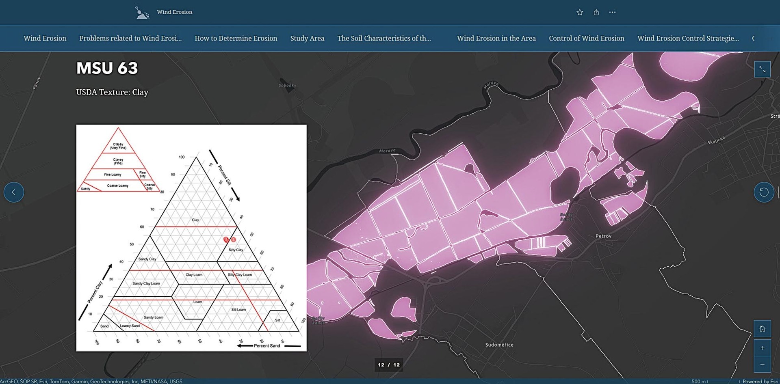The image size is (780, 384).
Task: Click the soil texture triangle image
Action: 191,238
